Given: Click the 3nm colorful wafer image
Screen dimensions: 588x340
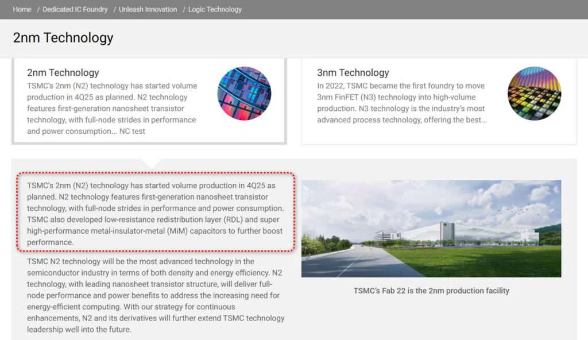Looking at the screenshot, I should point(534,93).
